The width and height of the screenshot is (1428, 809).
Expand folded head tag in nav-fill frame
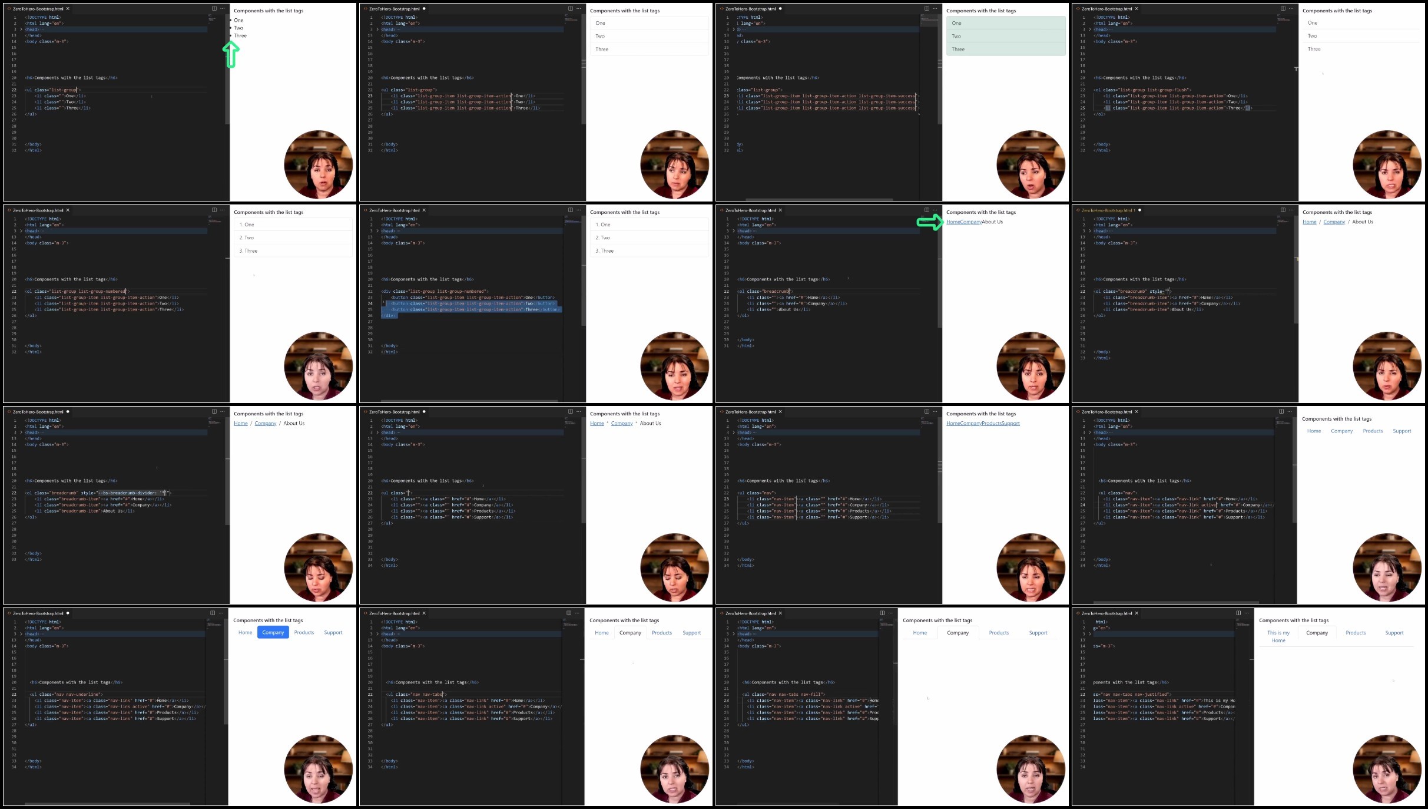click(x=734, y=634)
